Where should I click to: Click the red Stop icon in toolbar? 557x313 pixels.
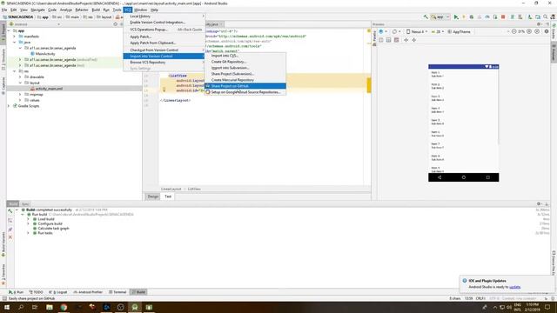[503, 17]
